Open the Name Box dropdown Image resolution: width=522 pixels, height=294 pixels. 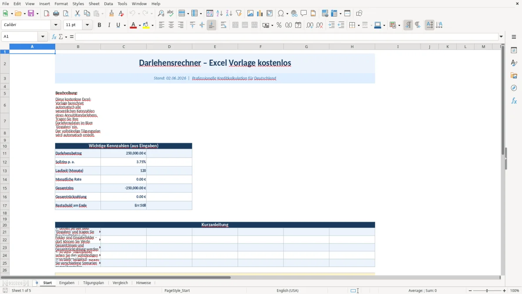coord(43,37)
